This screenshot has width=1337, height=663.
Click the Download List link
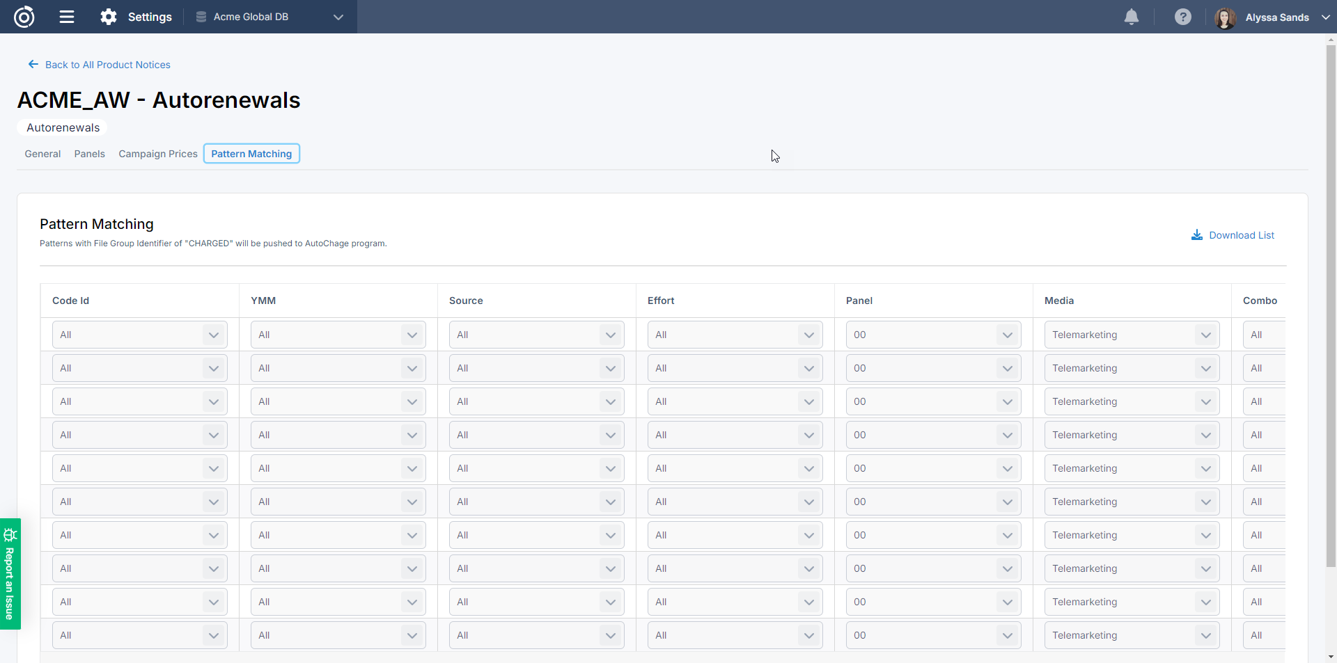[1241, 235]
